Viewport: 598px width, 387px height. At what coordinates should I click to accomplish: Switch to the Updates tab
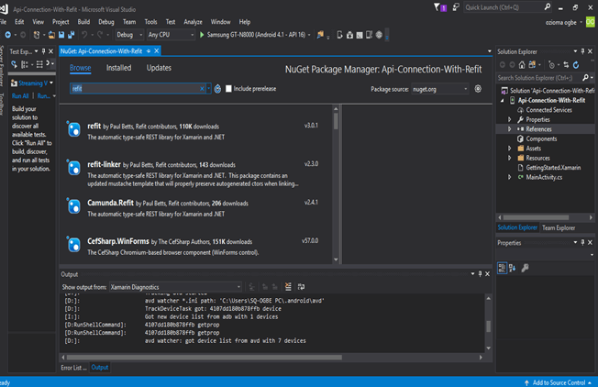point(159,68)
